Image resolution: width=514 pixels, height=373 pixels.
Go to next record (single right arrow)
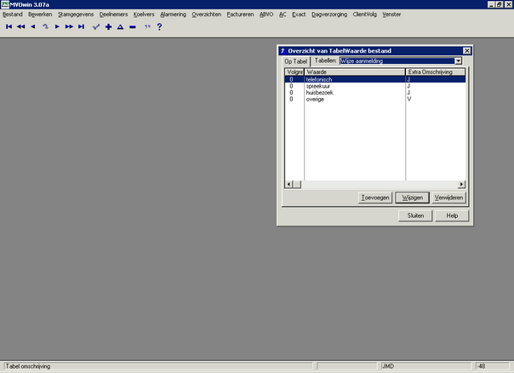click(x=57, y=26)
